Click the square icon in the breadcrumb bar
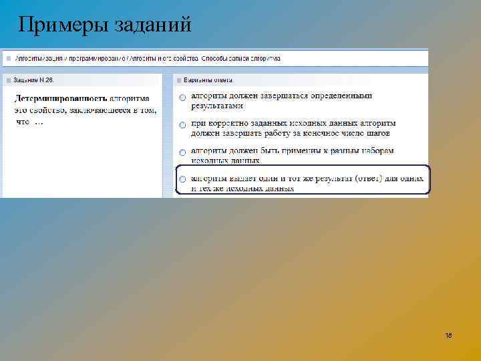 pyautogui.click(x=9, y=58)
